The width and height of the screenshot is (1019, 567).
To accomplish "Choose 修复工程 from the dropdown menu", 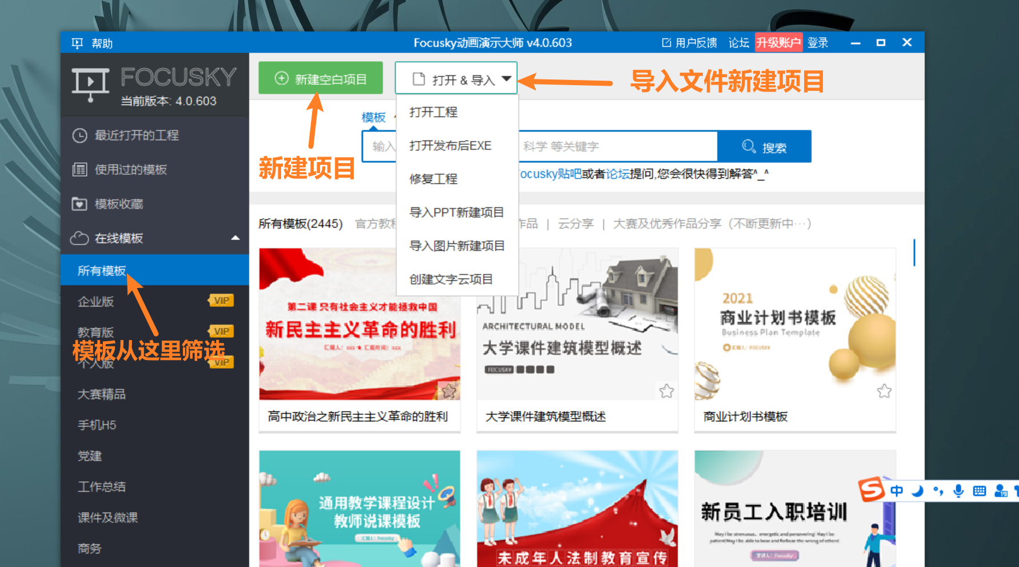I will click(x=433, y=179).
